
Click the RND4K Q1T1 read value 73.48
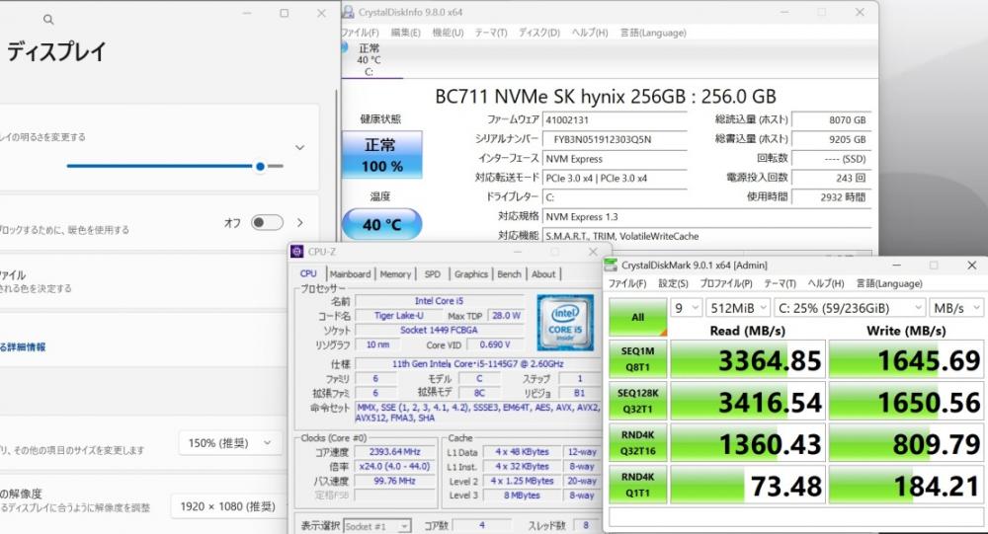click(x=747, y=486)
